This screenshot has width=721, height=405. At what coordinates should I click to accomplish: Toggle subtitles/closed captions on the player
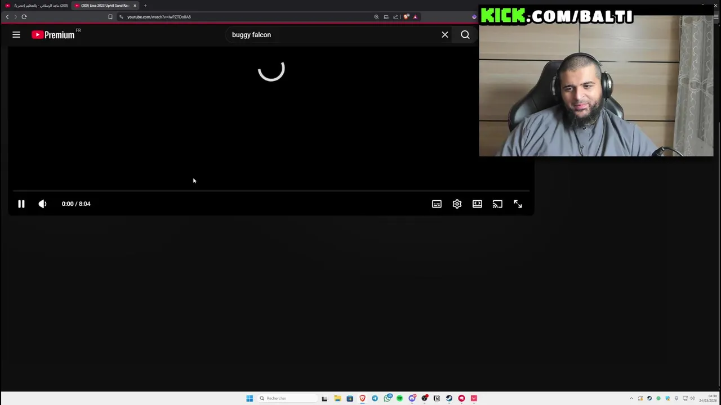(x=437, y=204)
